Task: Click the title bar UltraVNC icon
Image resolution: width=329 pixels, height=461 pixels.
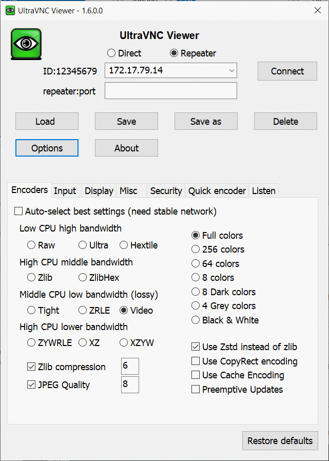Action: [x=10, y=10]
